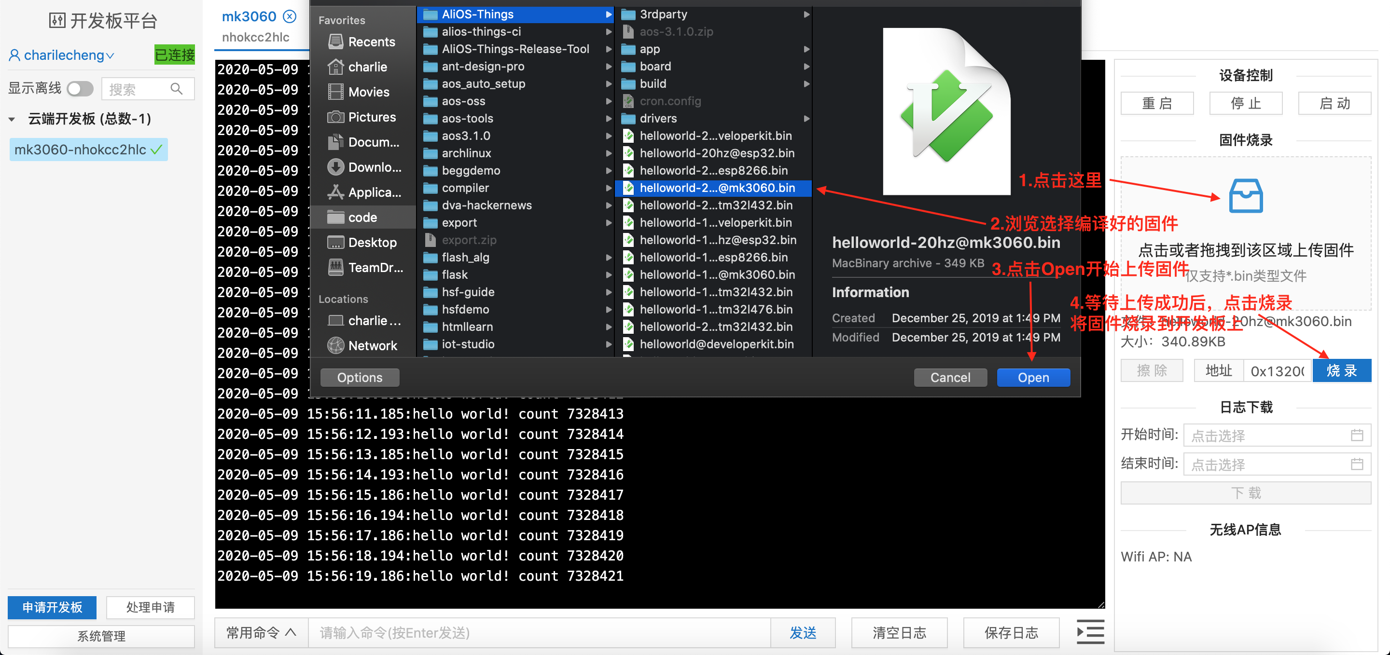Viewport: 1390px width, 655px height.
Task: Open Pictures in Favorites sidebar
Action: coord(362,117)
